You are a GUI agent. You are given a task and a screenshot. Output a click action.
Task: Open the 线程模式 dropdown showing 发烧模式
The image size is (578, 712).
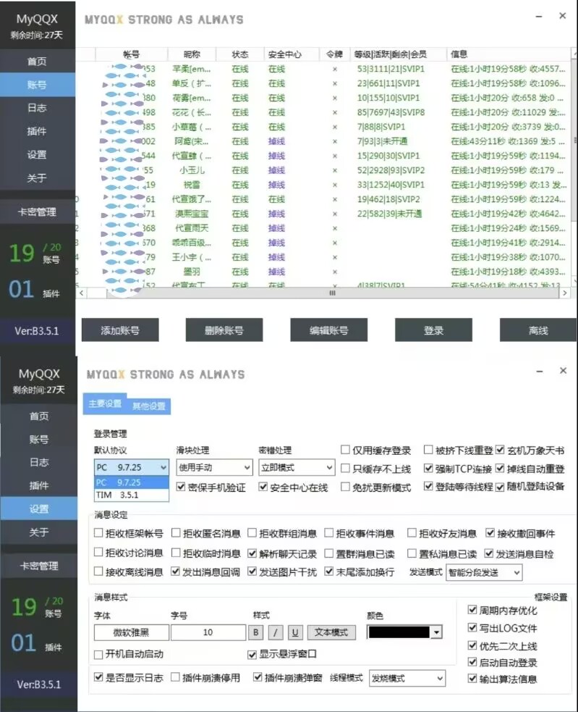(407, 679)
